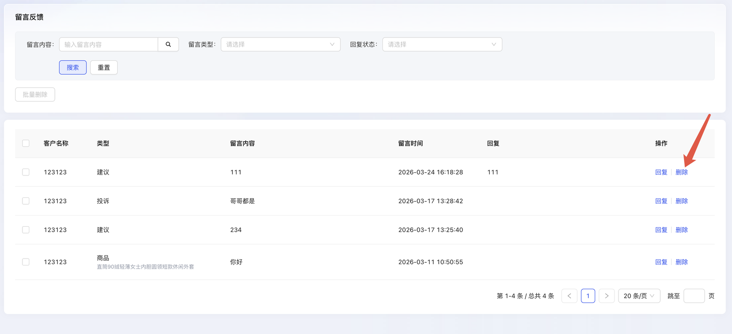
Task: Check the row with 2026-03-24 16:18:28
Action: [x=26, y=172]
